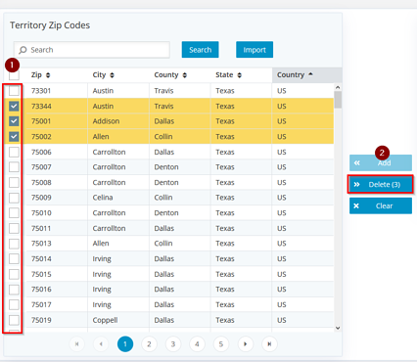The width and height of the screenshot is (417, 362).
Task: Sort by Zip column arrows
Action: pos(48,75)
